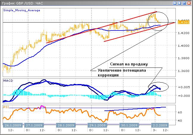Select the 29.1.2009 date marker
Screen dimensions: 193x135
[97, 125]
